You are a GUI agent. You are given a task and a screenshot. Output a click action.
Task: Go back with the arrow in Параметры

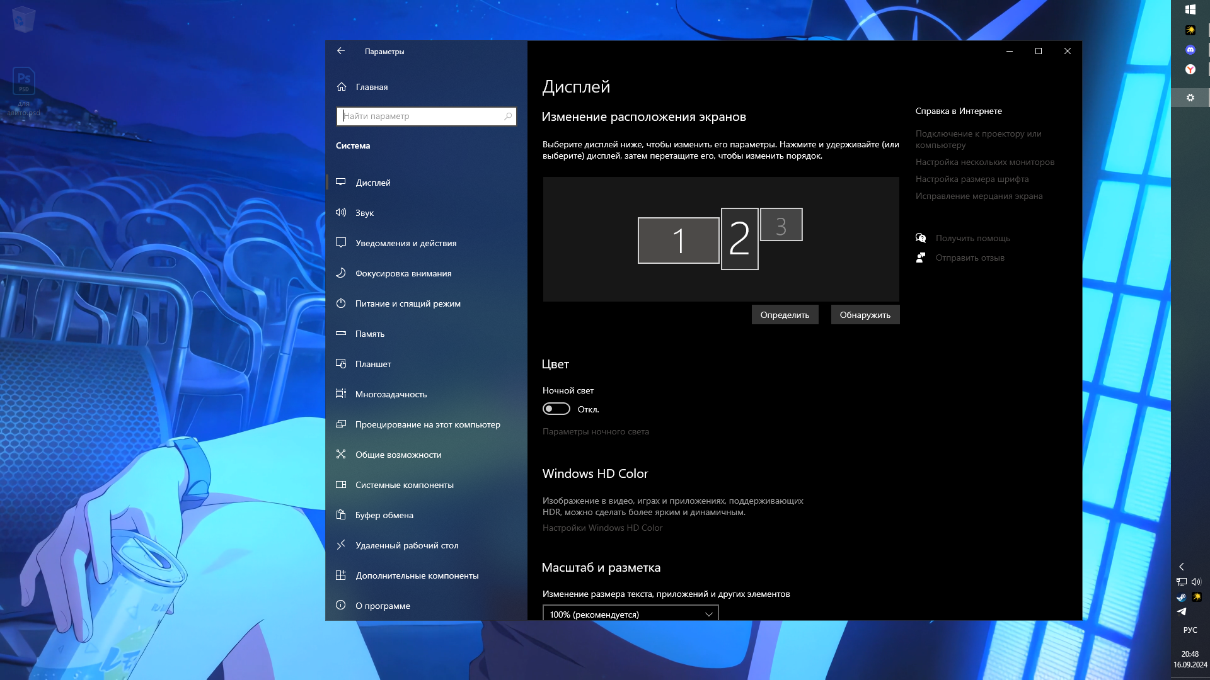pyautogui.click(x=341, y=51)
